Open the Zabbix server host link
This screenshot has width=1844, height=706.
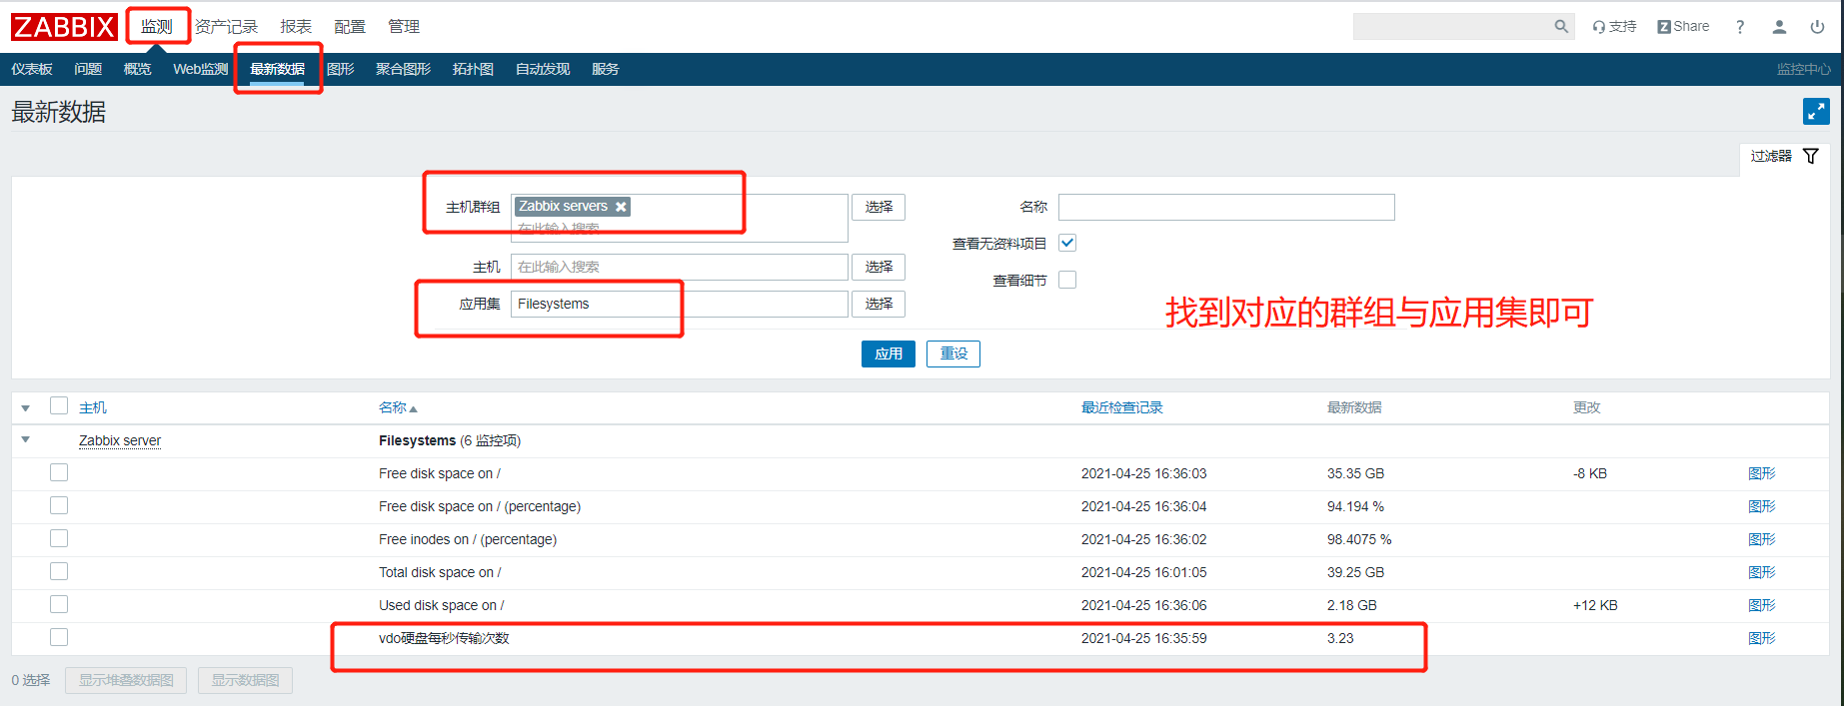(x=120, y=440)
